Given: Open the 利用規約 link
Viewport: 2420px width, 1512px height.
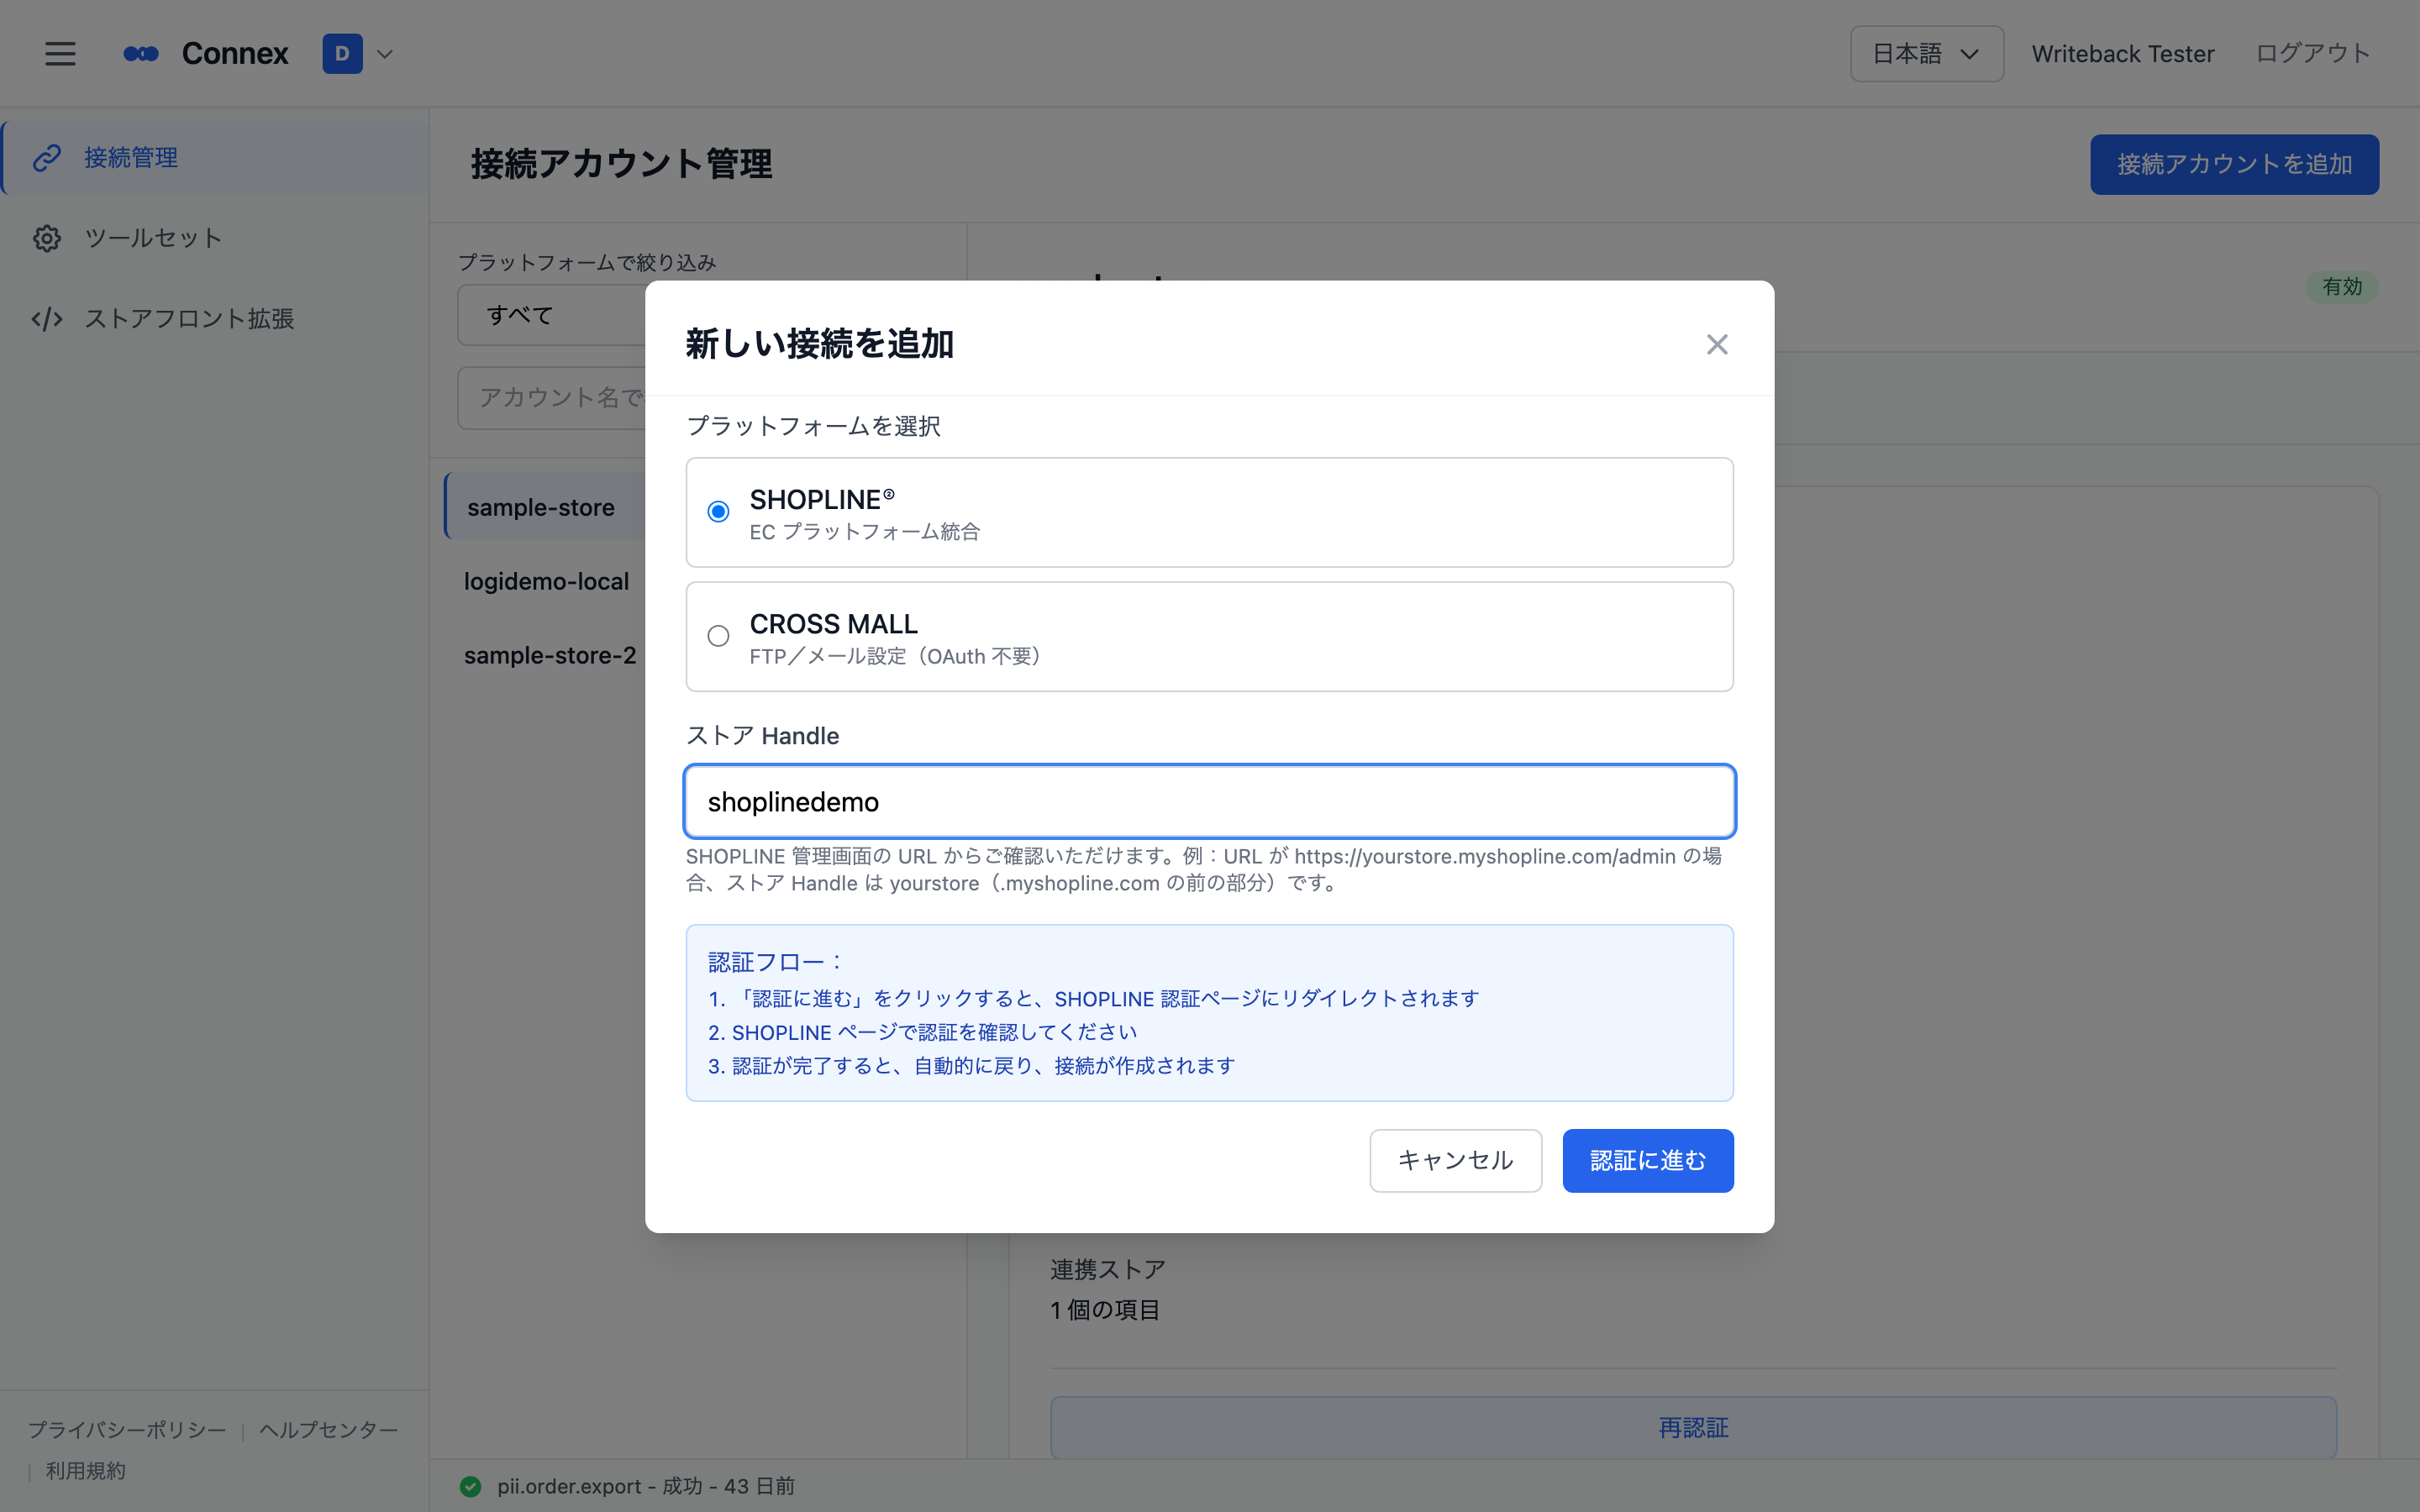Looking at the screenshot, I should [86, 1471].
